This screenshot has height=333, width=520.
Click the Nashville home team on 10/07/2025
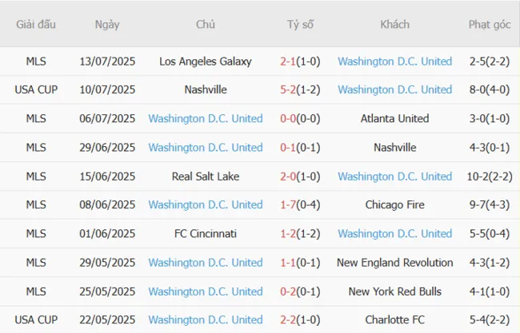point(206,90)
